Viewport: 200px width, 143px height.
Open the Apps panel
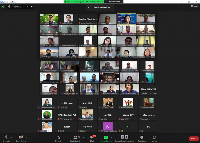(154, 138)
